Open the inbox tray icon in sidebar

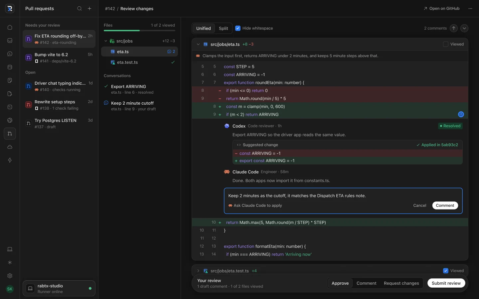tap(10, 41)
